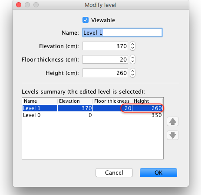Click the Floor thickness input field
Image resolution: width=201 pixels, height=195 pixels.
click(105, 59)
